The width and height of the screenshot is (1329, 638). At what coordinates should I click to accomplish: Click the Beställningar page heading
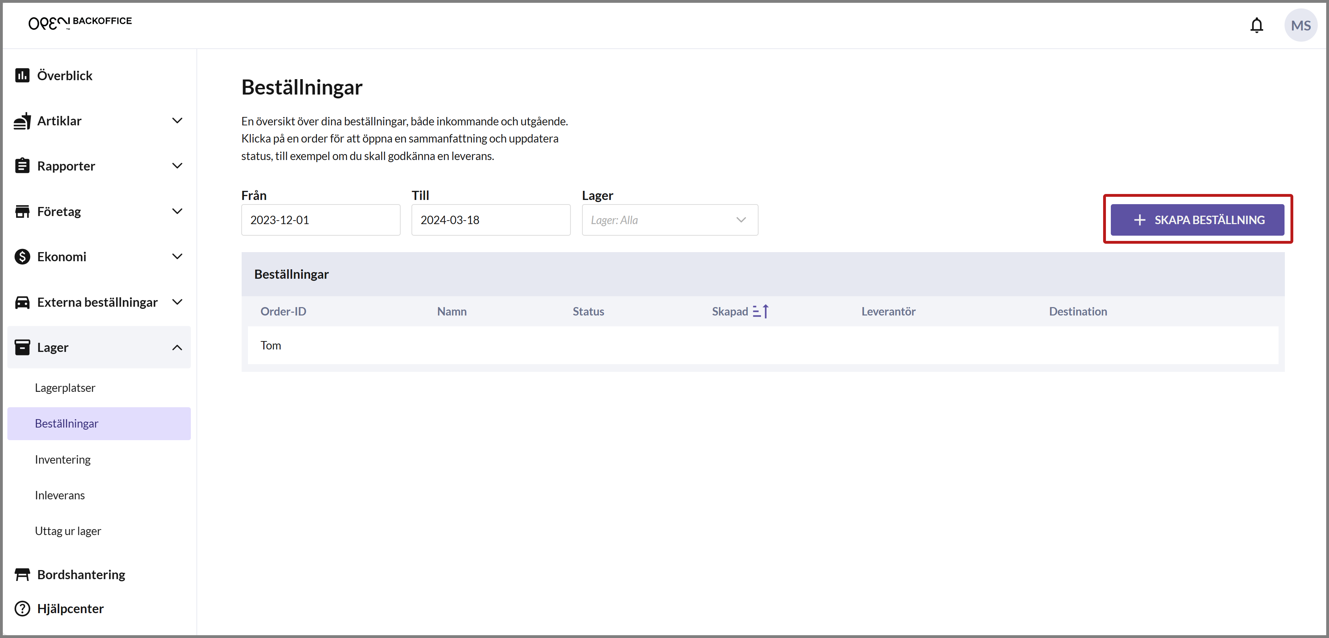(x=302, y=87)
